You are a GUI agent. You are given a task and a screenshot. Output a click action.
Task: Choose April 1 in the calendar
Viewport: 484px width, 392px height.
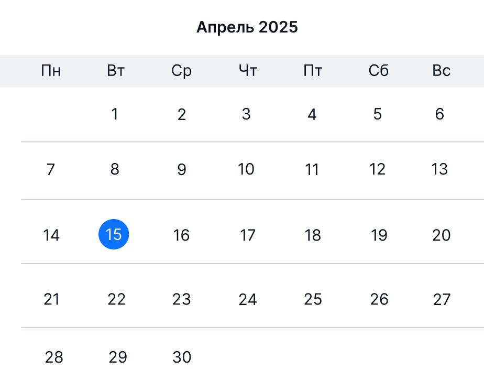point(115,114)
